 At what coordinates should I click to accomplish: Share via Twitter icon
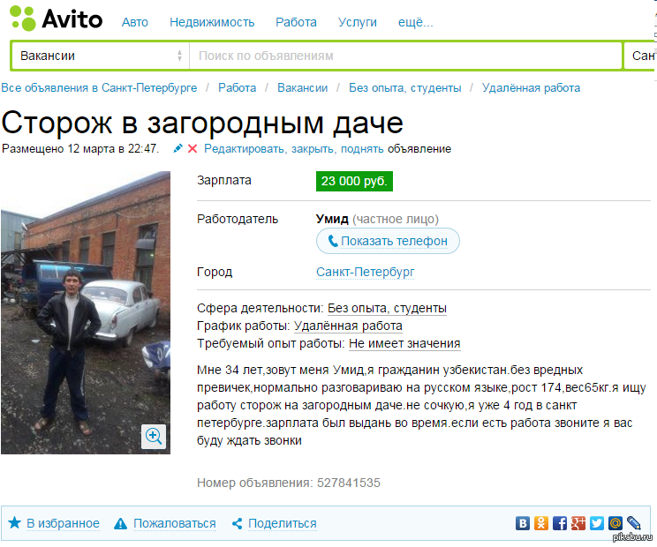tap(597, 523)
